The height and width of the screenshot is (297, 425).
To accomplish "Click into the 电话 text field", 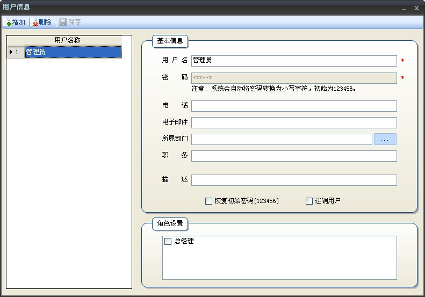I will coord(294,106).
